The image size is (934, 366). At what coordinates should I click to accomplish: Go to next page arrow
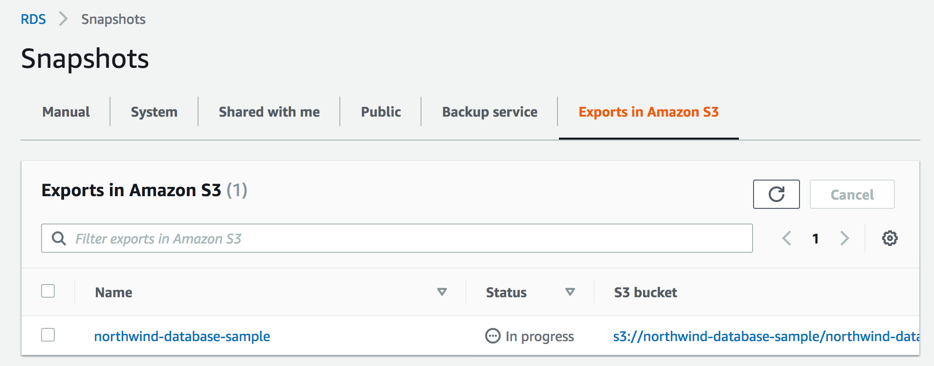pyautogui.click(x=845, y=238)
